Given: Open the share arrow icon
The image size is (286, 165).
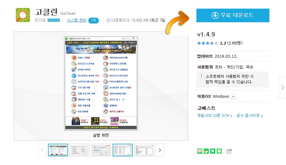Looking at the screenshot, I should point(229,151).
